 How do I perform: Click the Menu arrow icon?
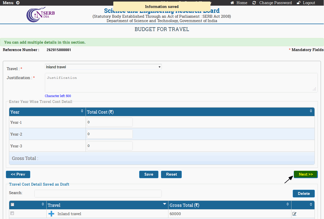(18, 3)
